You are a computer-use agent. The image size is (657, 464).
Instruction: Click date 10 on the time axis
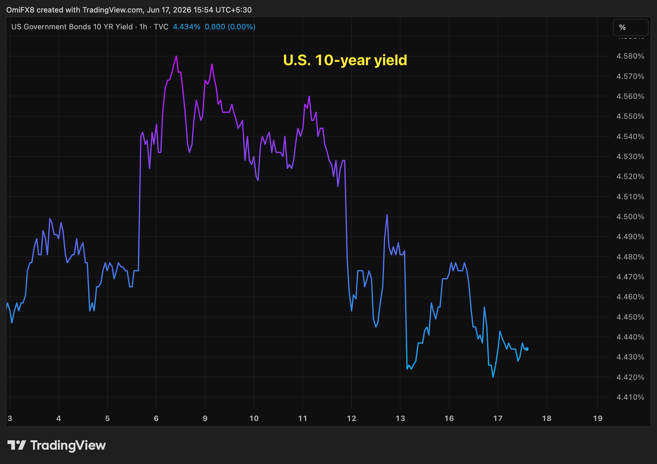(x=254, y=418)
